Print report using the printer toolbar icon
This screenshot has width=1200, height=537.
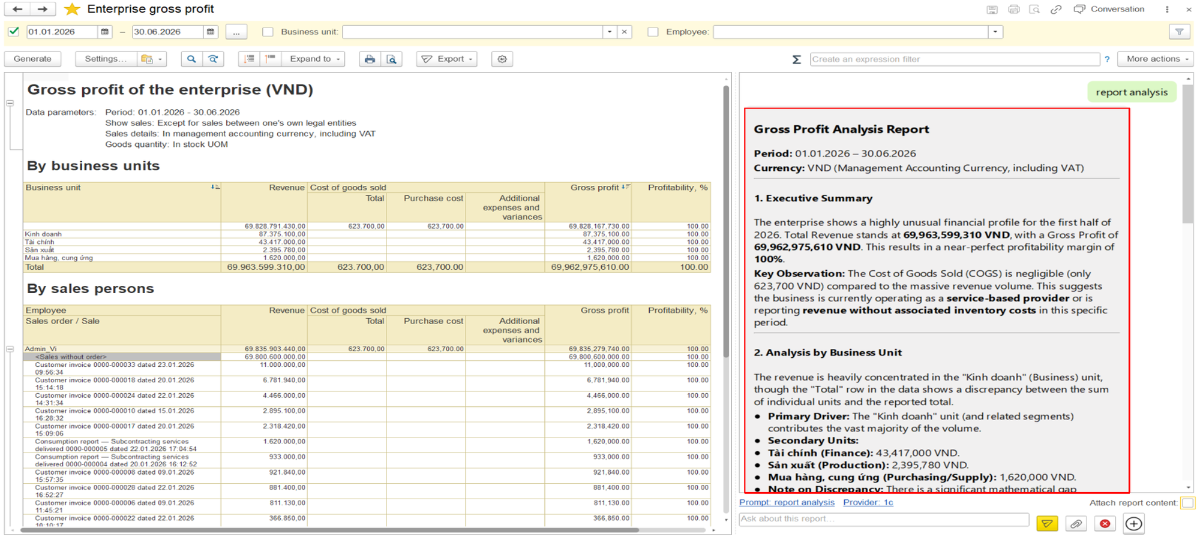[370, 59]
